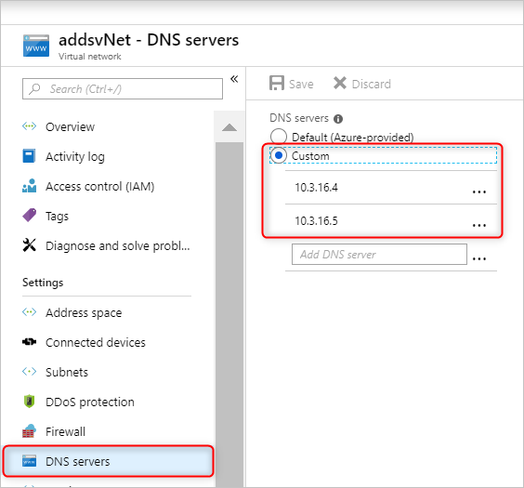Click the search magnifier icon
This screenshot has width=524, height=488.
pyautogui.click(x=34, y=89)
